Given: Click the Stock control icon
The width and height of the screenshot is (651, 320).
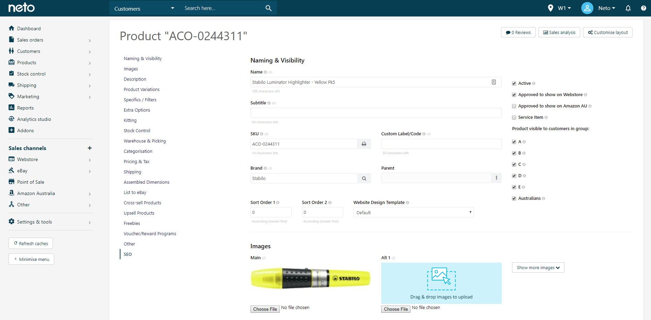Looking at the screenshot, I should pyautogui.click(x=11, y=73).
